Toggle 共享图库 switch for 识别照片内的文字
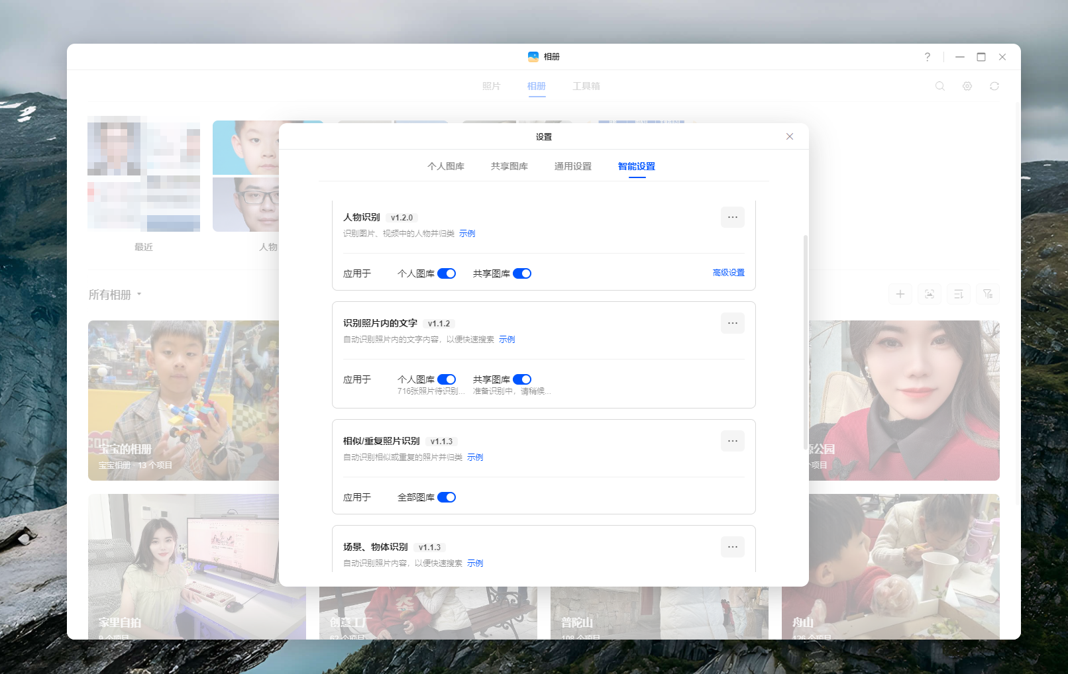 pyautogui.click(x=522, y=379)
